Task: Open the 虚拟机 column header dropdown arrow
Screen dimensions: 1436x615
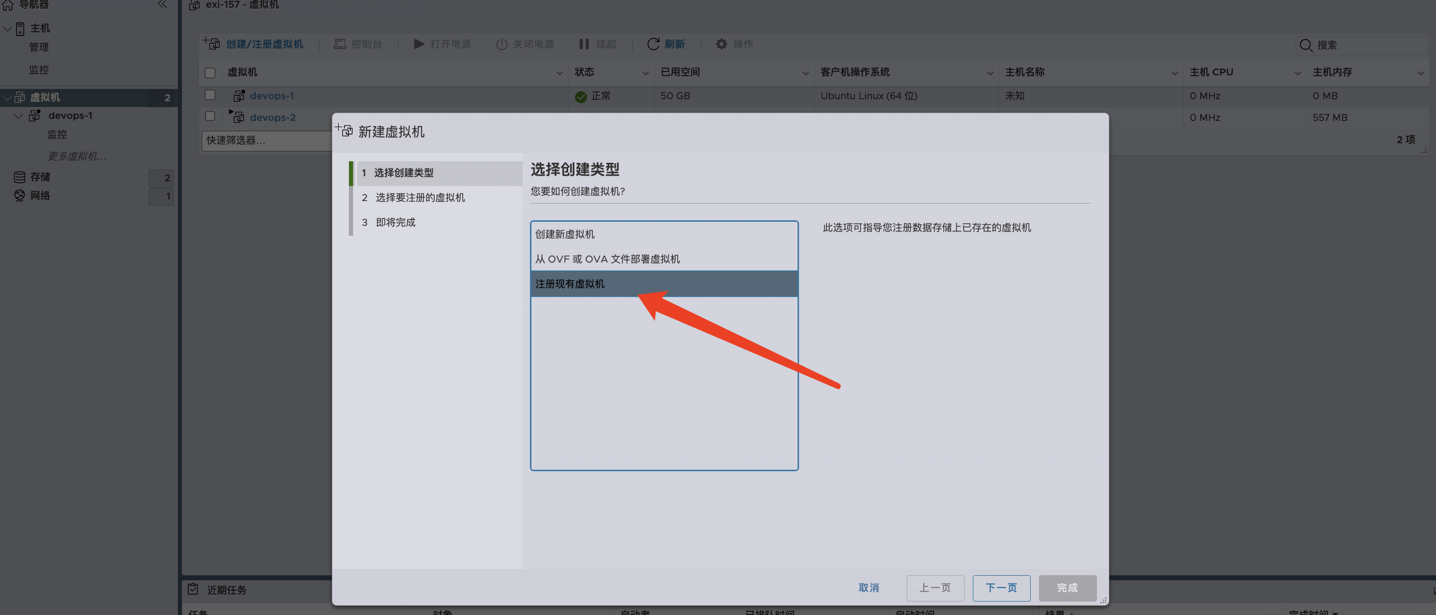Action: tap(559, 73)
